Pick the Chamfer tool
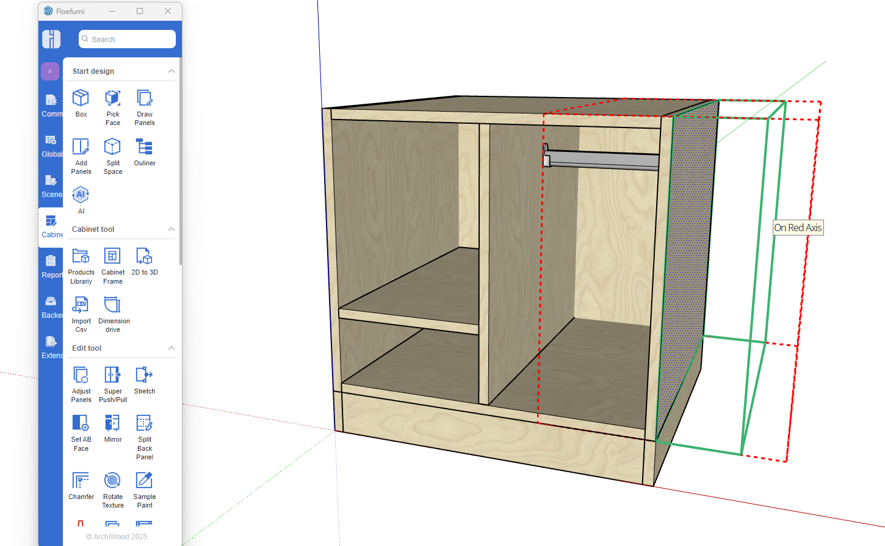This screenshot has width=885, height=546. click(x=81, y=486)
